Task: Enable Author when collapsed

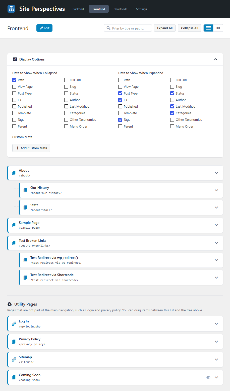Action: click(66, 100)
